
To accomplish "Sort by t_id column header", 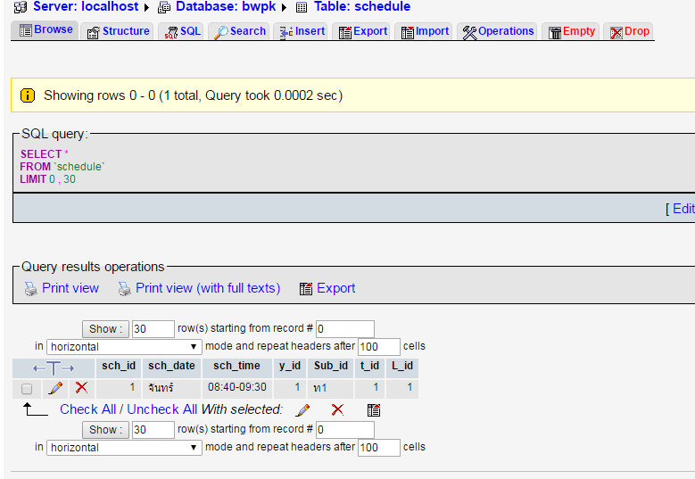I will (x=369, y=366).
